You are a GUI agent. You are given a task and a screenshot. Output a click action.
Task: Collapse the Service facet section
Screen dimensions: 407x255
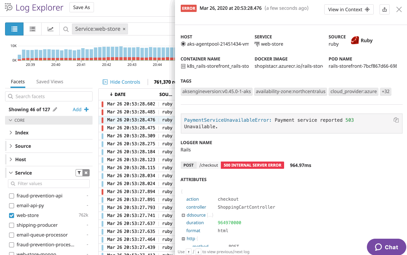[11, 173]
